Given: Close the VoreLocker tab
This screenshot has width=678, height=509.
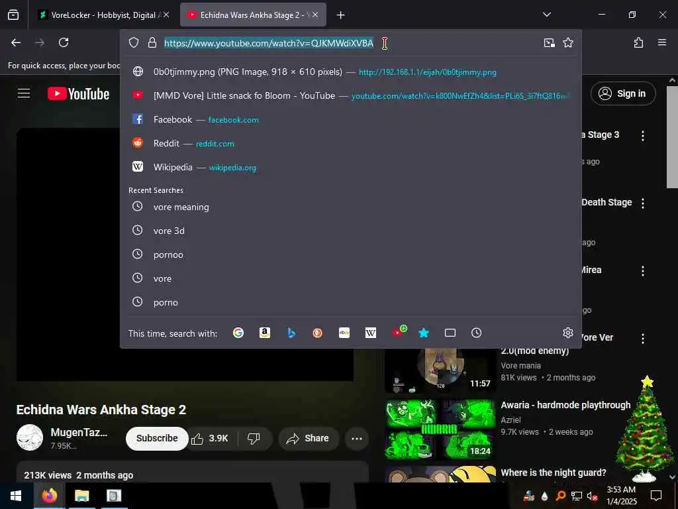Looking at the screenshot, I should tap(166, 15).
